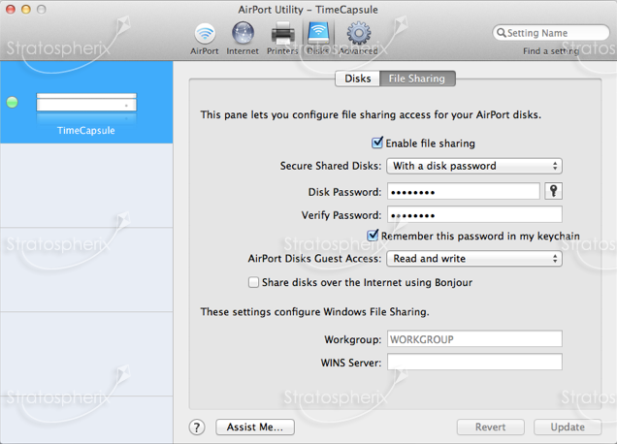Open the AirPort toolbar section
The height and width of the screenshot is (444, 617).
coord(205,39)
